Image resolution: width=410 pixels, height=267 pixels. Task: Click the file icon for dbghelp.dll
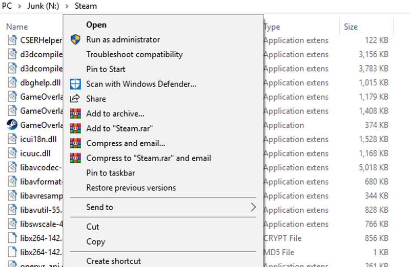pyautogui.click(x=12, y=82)
